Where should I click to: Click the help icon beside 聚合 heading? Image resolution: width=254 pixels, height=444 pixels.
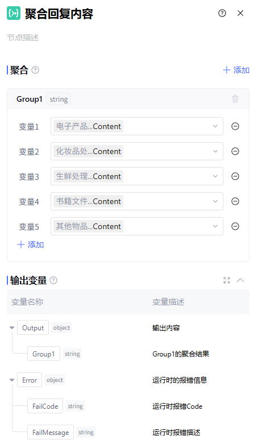[x=35, y=70]
